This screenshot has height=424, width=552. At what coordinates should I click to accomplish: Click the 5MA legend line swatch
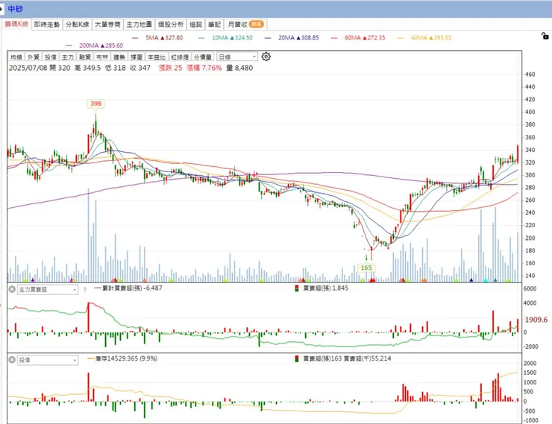[x=135, y=37]
